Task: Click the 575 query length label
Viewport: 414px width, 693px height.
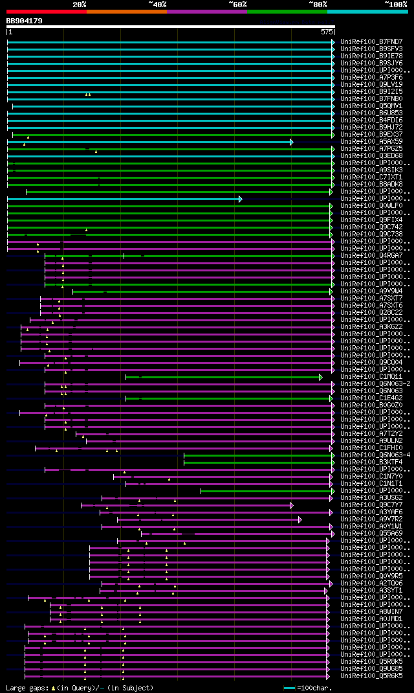Action: 327,32
